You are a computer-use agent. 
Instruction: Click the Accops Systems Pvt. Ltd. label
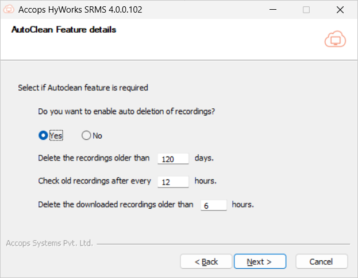(49, 243)
